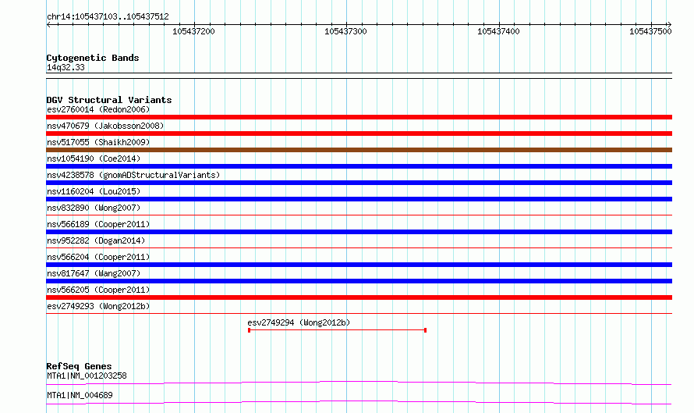Click the thin red line under nsv952282
This screenshot has width=694, height=413.
click(359, 248)
